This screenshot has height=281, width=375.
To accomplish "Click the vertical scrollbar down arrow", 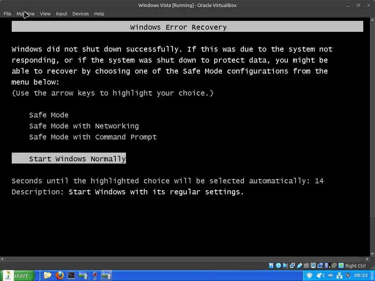I will coord(372,254).
